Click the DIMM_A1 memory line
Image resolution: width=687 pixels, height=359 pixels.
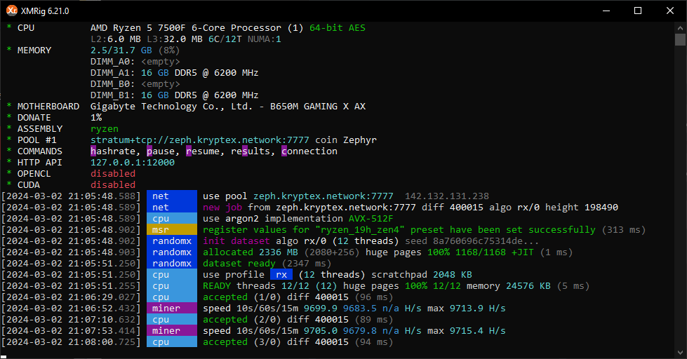click(x=174, y=73)
